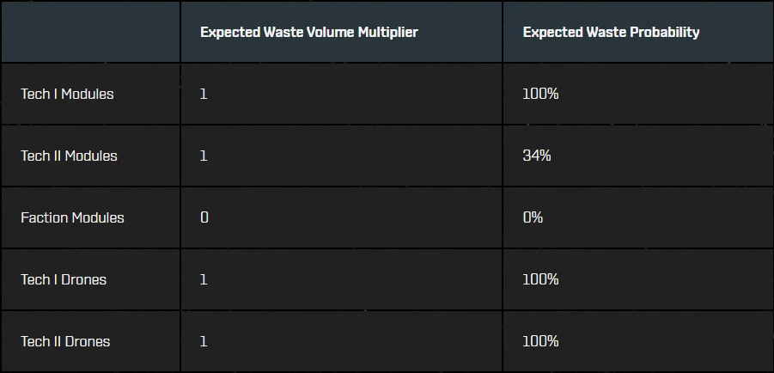Select the Tech II Modules row label
Image resolution: width=774 pixels, height=373 pixels.
(x=69, y=156)
